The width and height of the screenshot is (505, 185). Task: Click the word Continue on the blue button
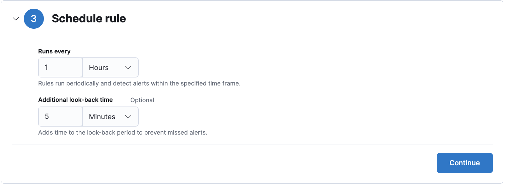pyautogui.click(x=464, y=163)
